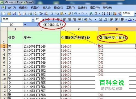The width and height of the screenshot is (136, 99).
Task: Click the Paste clipboard icon
Action: pyautogui.click(x=62, y=14)
